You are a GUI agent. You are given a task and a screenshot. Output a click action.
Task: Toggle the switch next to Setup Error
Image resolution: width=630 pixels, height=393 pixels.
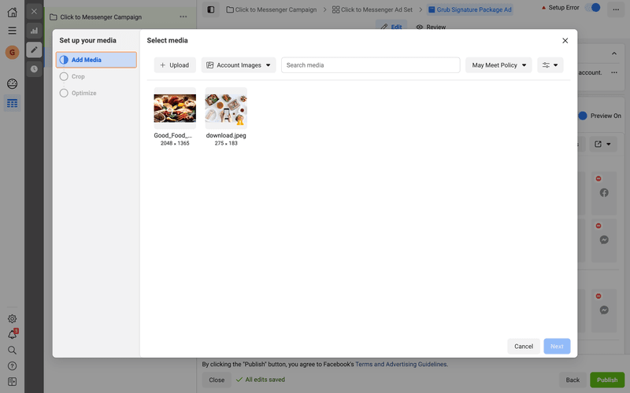[x=593, y=8]
